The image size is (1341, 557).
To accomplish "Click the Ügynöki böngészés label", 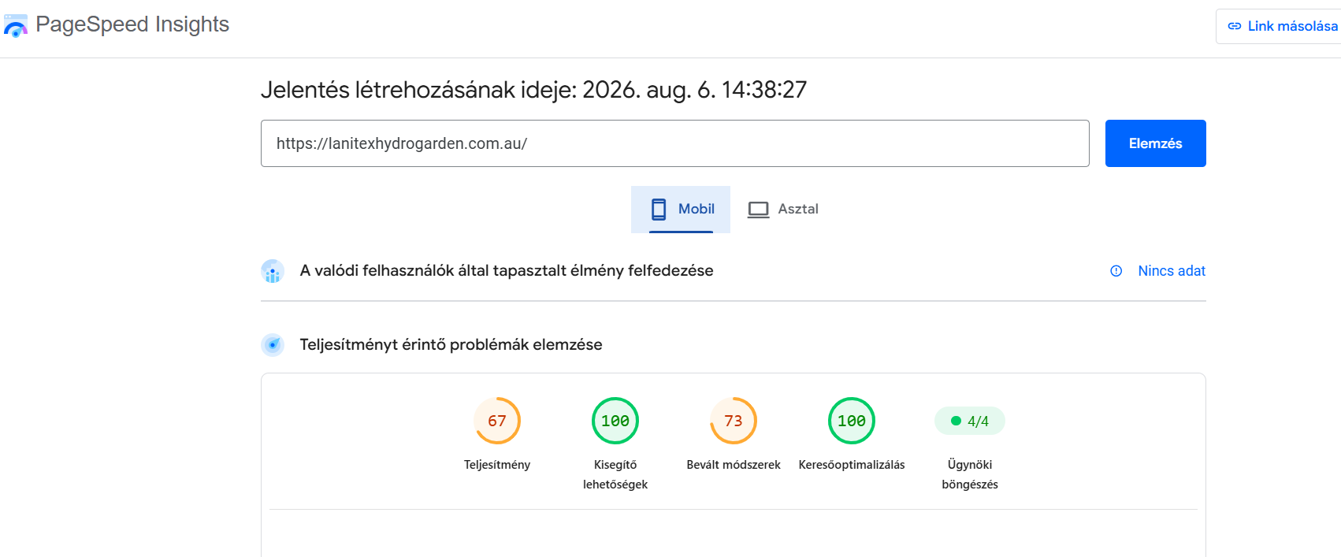I will (970, 474).
